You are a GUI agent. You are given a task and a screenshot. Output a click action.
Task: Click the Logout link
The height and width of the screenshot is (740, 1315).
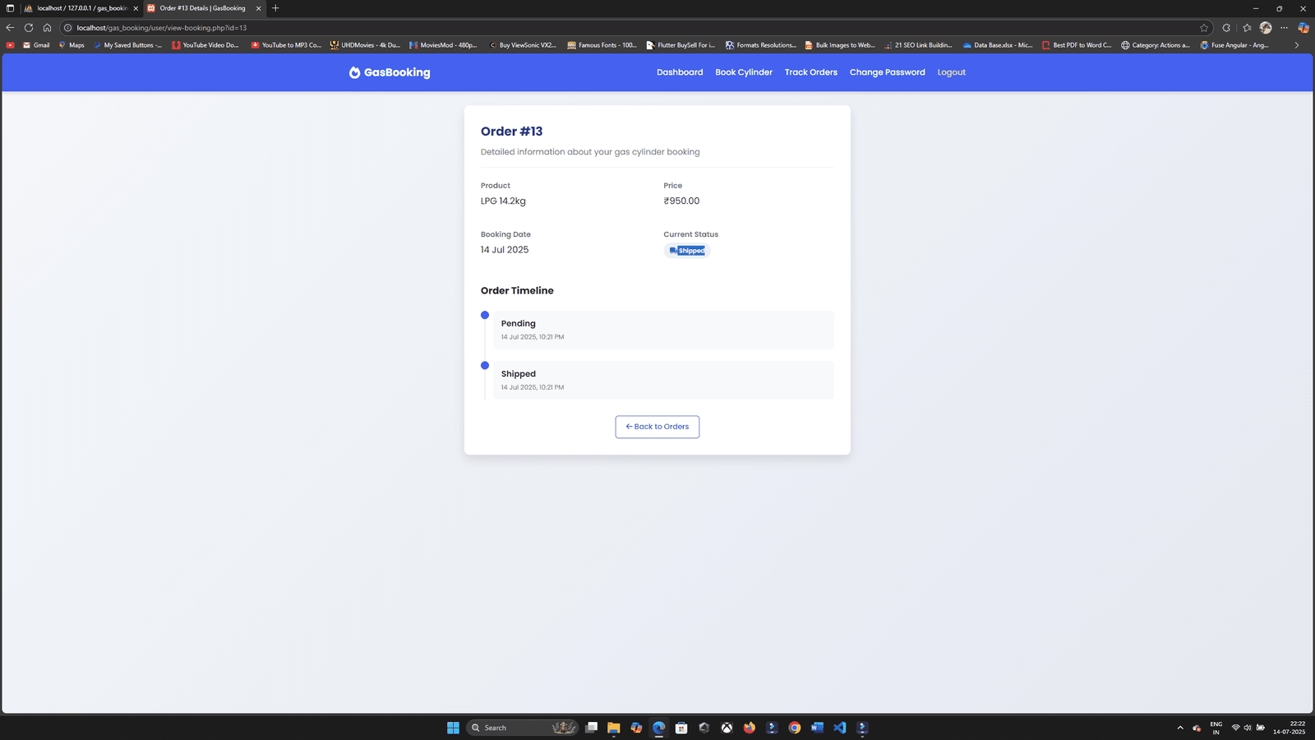[951, 72]
